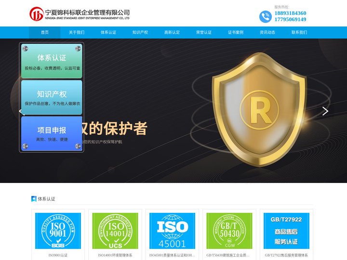Go back with carousel left arrow

pyautogui.click(x=22, y=111)
